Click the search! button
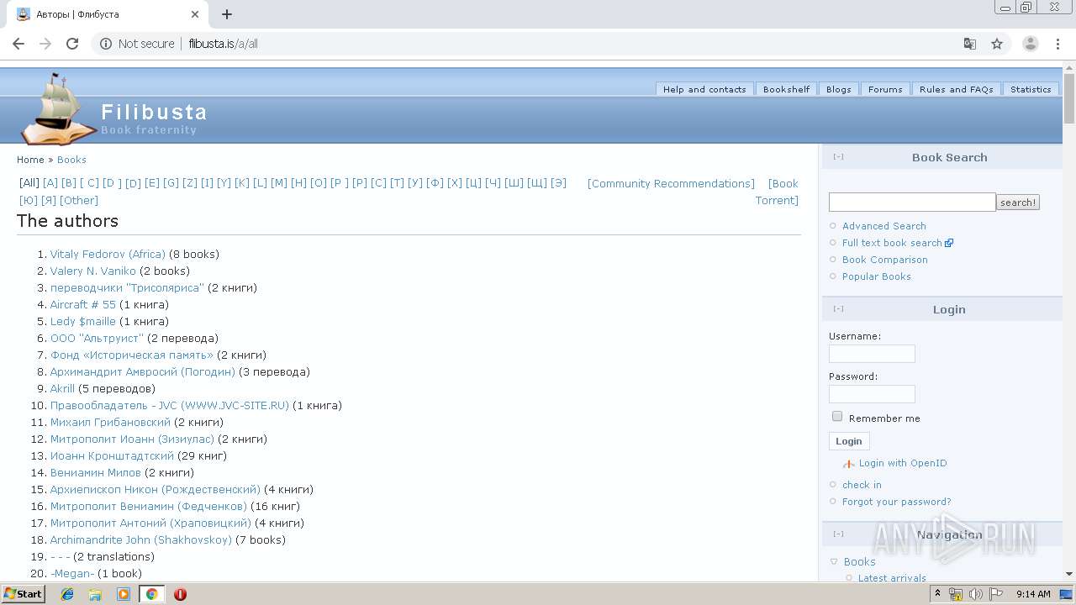The height and width of the screenshot is (605, 1076). click(1018, 203)
